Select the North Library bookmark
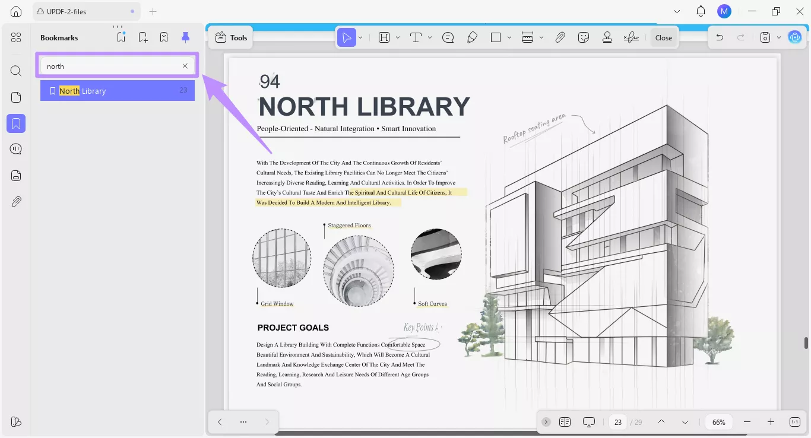Viewport: 811px width, 438px height. tap(117, 90)
